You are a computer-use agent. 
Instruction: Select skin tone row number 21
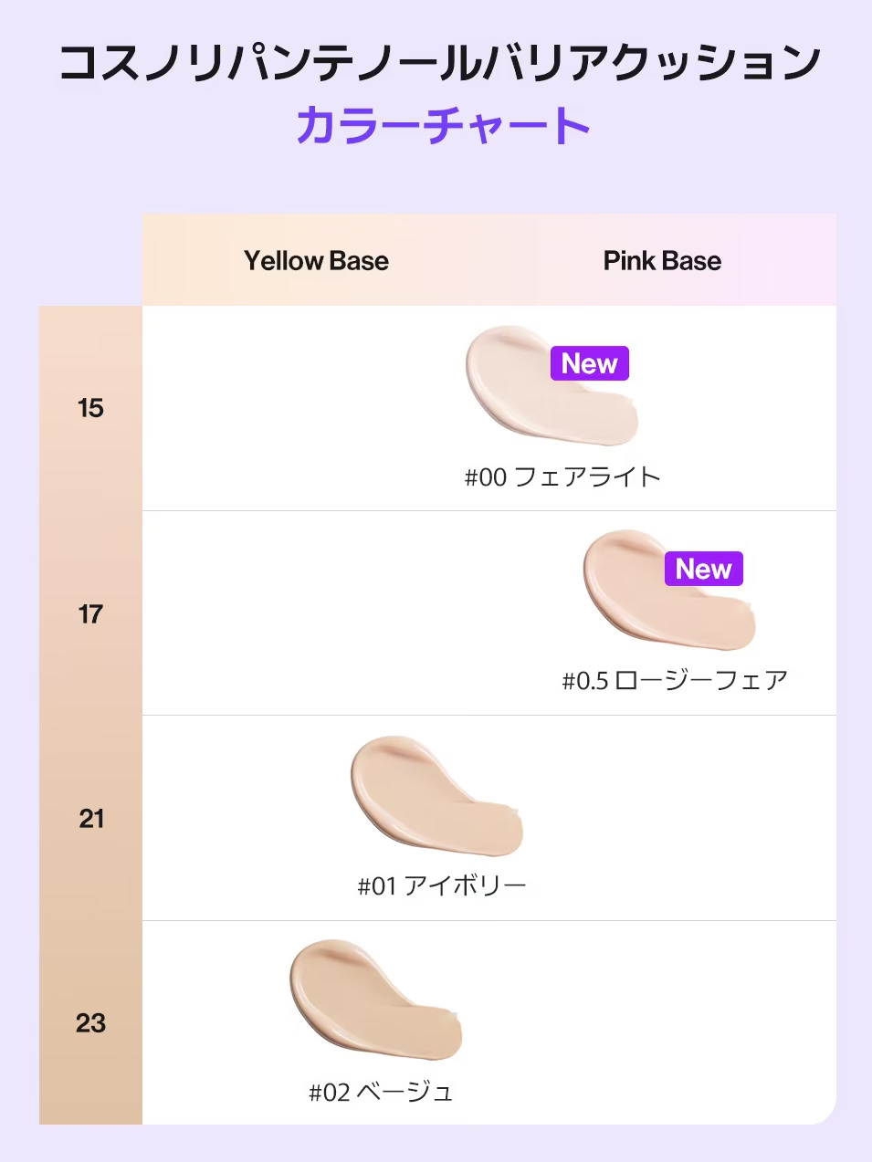pyautogui.click(x=90, y=818)
